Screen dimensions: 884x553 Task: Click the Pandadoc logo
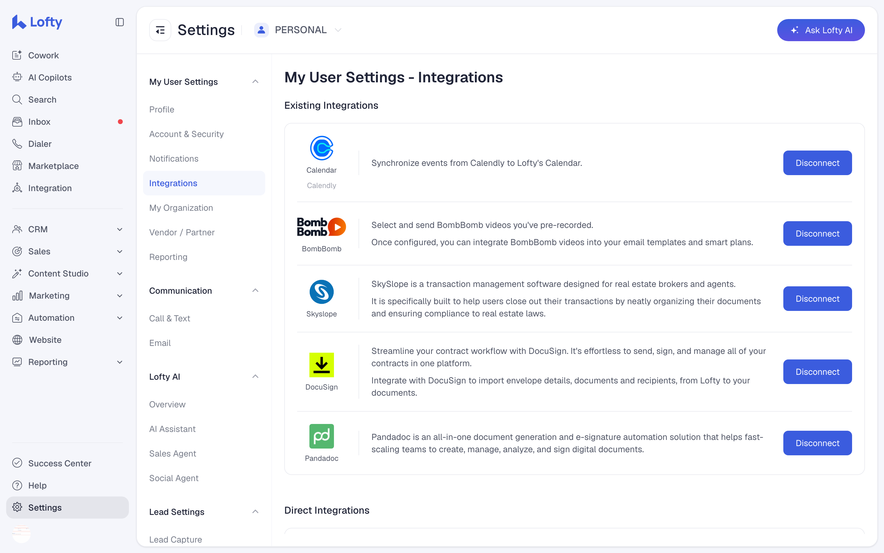[x=321, y=436]
